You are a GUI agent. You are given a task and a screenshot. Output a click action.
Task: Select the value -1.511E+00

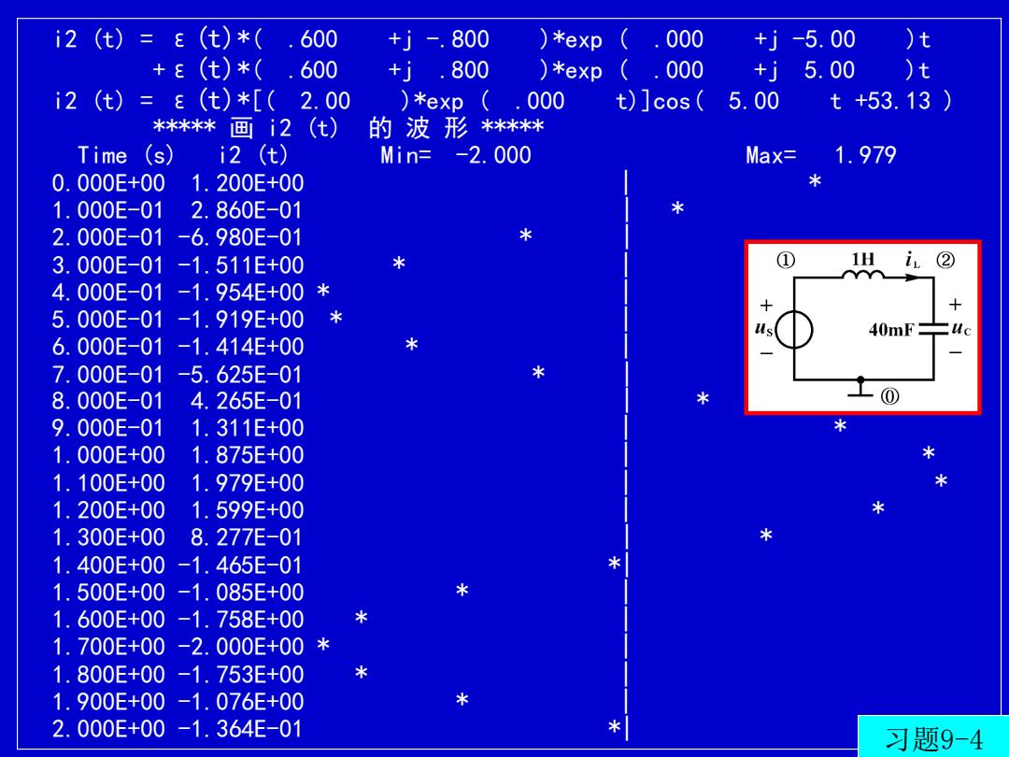(x=240, y=265)
